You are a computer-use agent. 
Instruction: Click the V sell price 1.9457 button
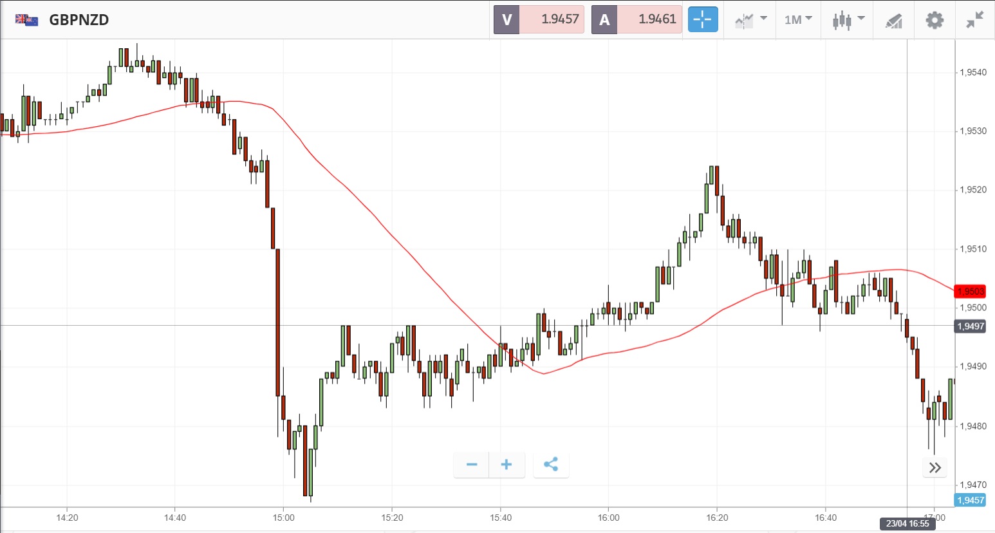pyautogui.click(x=539, y=19)
